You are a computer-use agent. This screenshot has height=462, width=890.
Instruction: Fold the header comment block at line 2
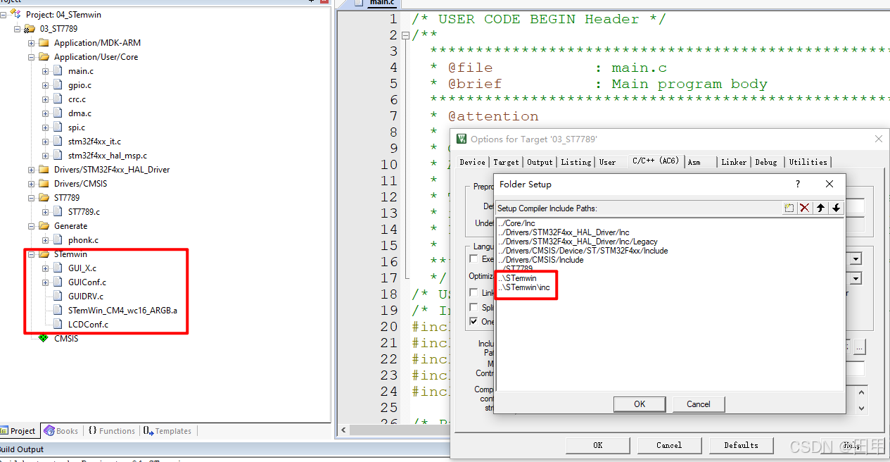(x=405, y=35)
